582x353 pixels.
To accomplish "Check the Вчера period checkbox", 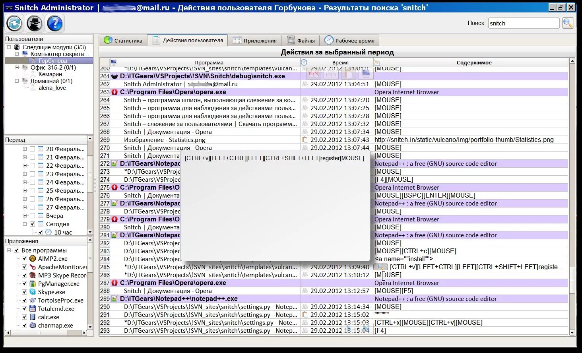I will pos(33,215).
